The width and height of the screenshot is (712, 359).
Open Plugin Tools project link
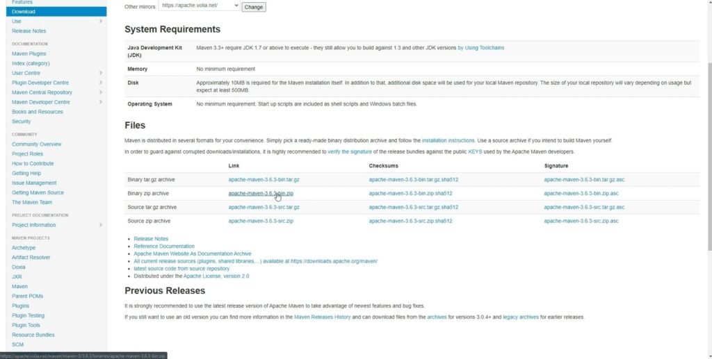click(x=26, y=325)
